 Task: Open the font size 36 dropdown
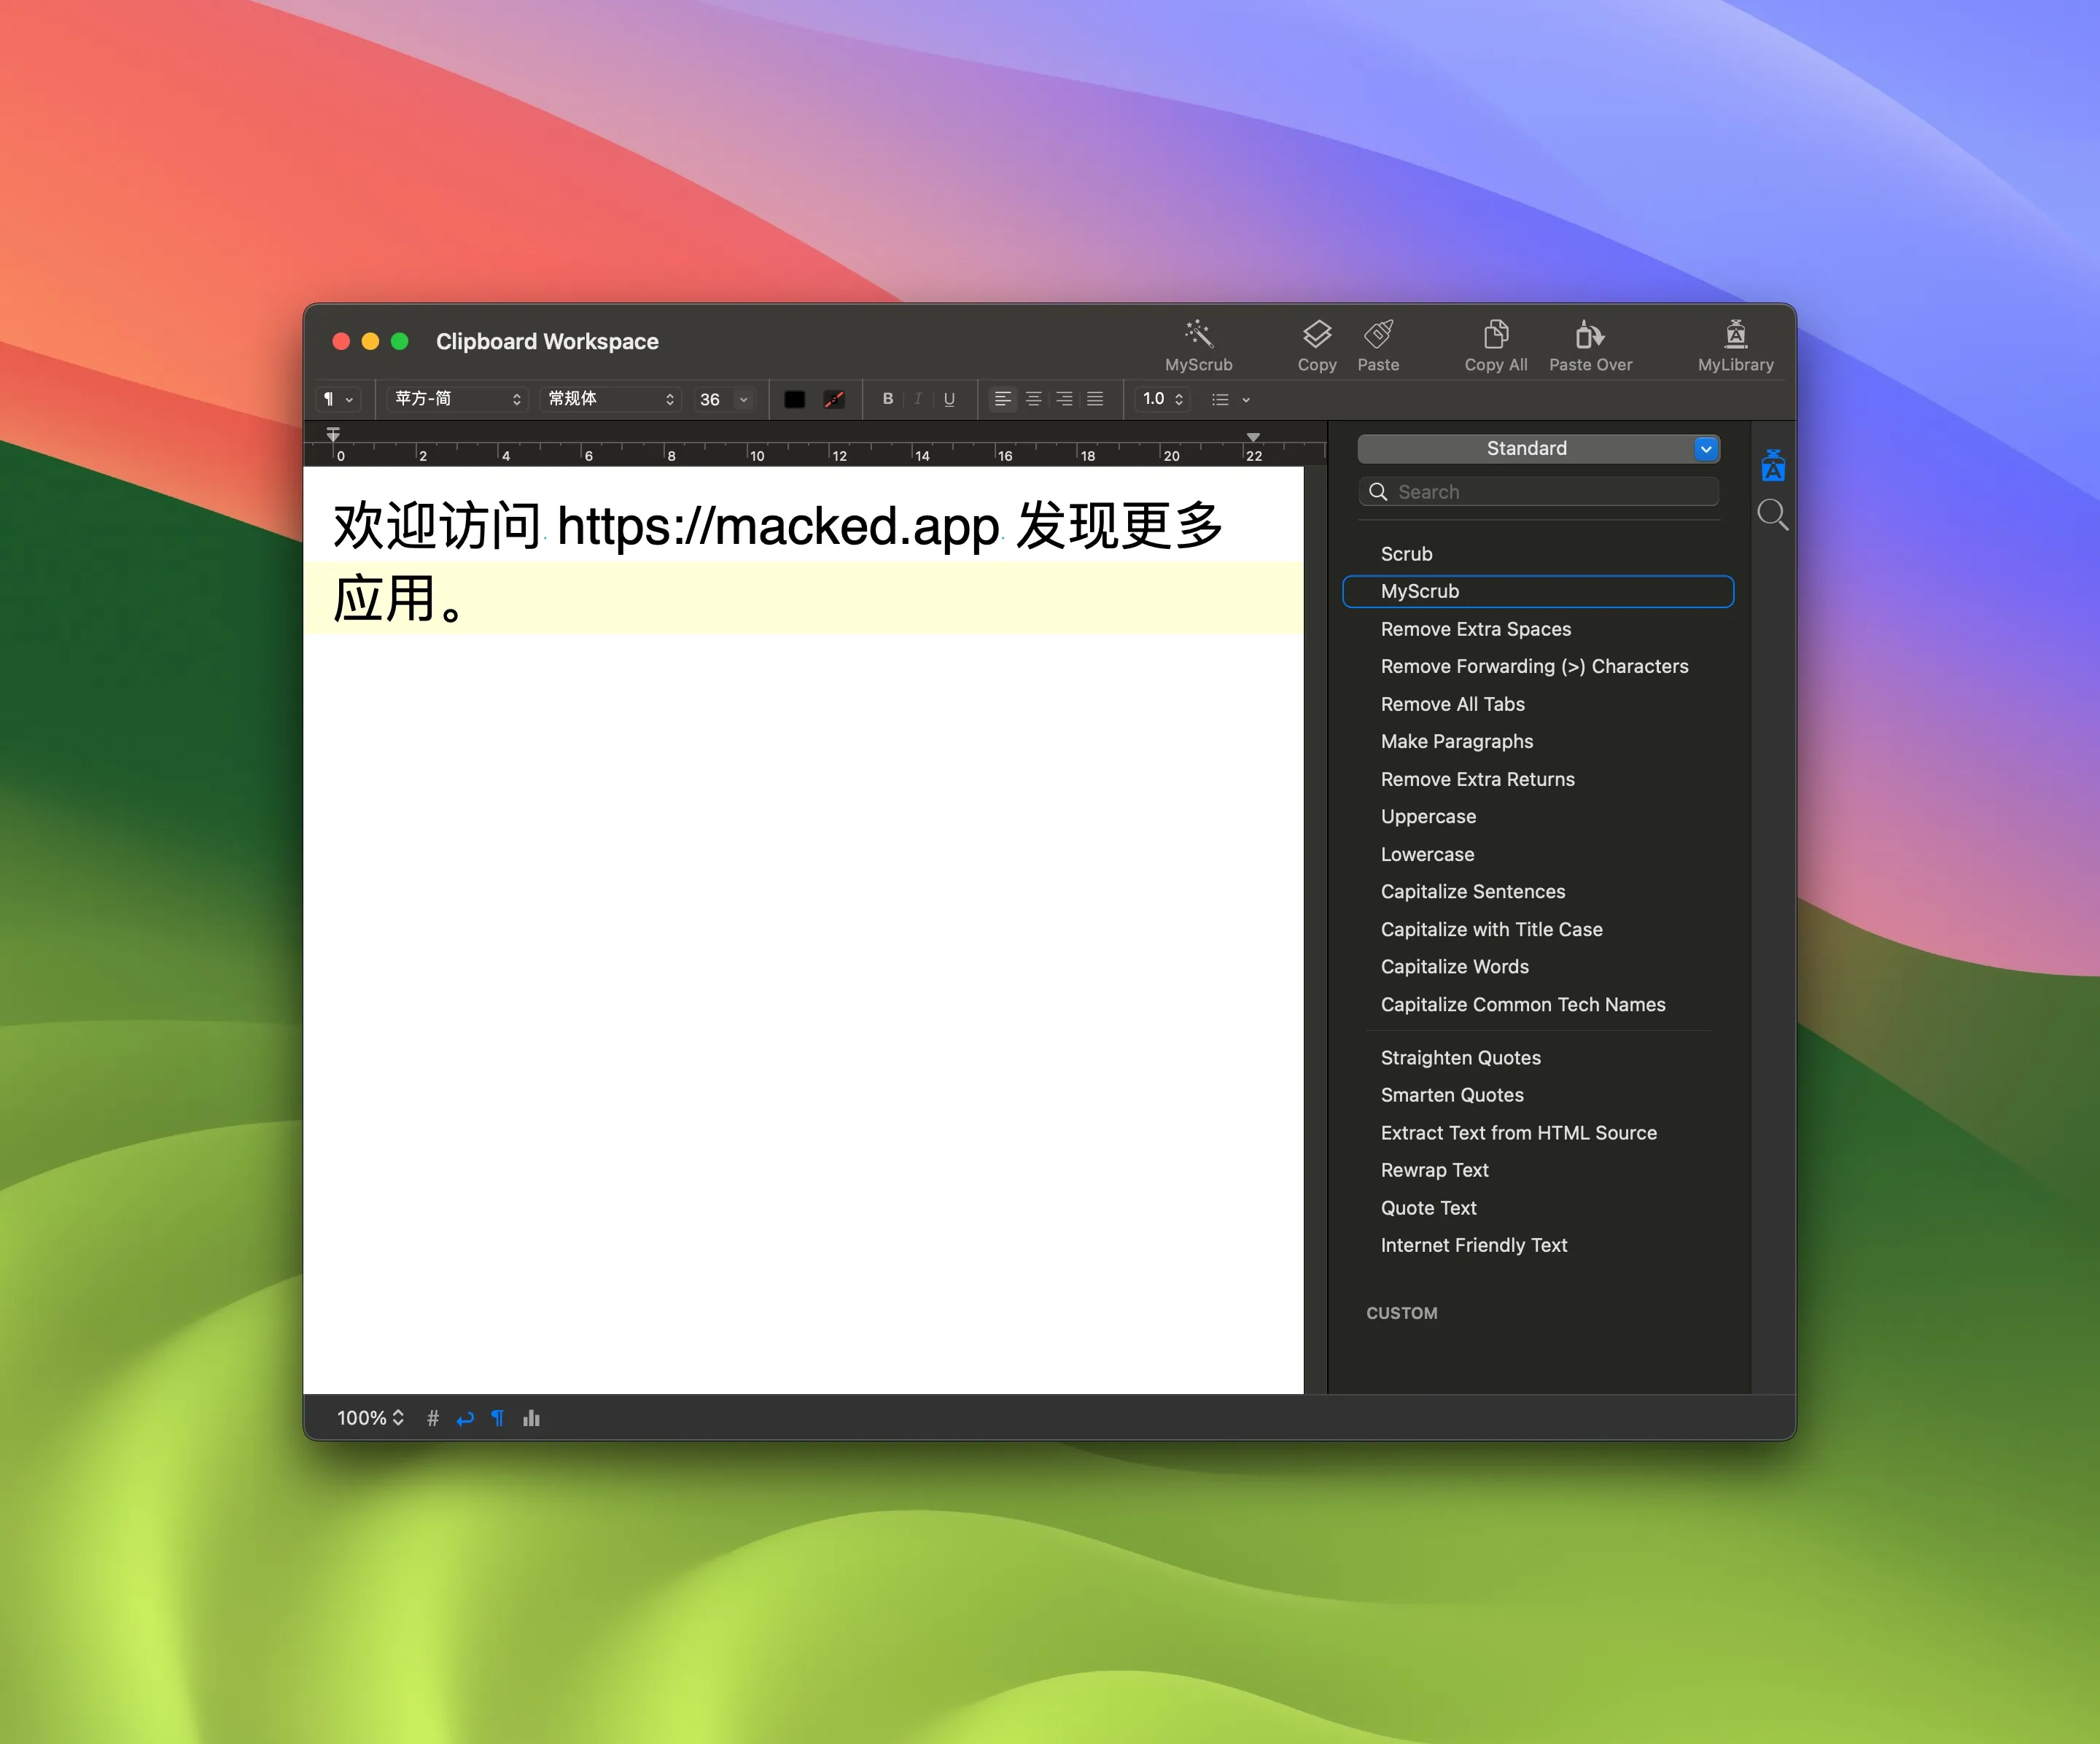coord(743,399)
